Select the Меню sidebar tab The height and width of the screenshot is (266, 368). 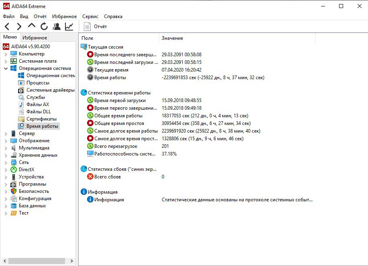click(x=10, y=37)
